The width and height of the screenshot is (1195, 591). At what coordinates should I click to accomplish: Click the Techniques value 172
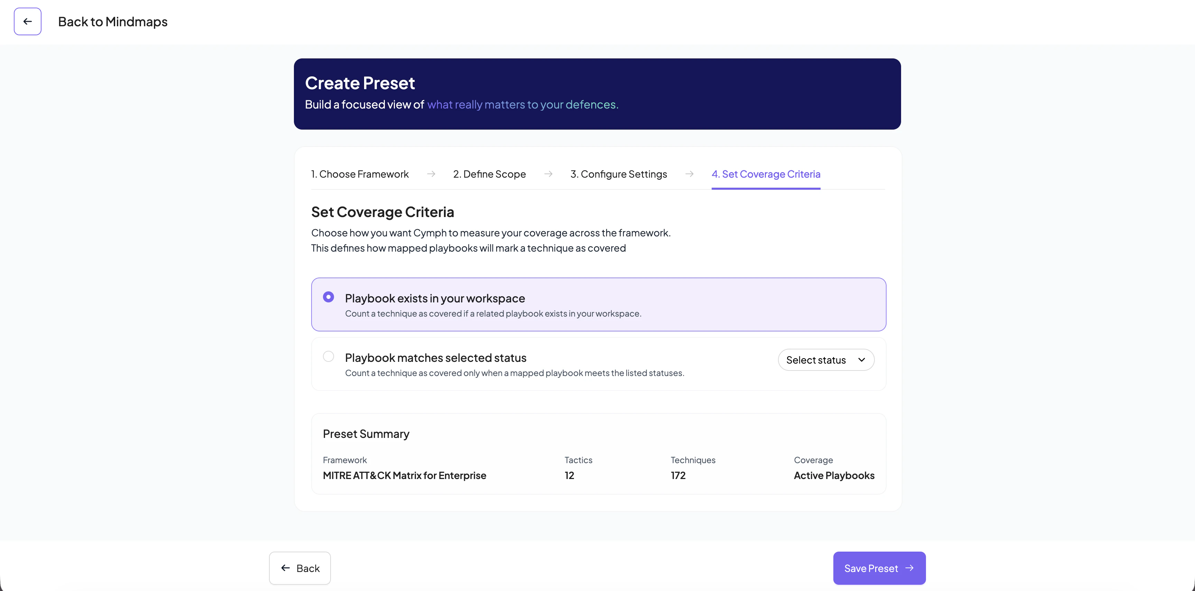coord(678,475)
